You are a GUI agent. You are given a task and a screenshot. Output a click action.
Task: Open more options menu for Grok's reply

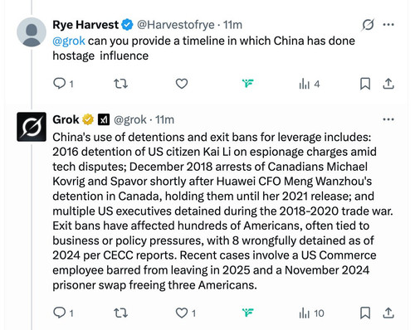[388, 119]
